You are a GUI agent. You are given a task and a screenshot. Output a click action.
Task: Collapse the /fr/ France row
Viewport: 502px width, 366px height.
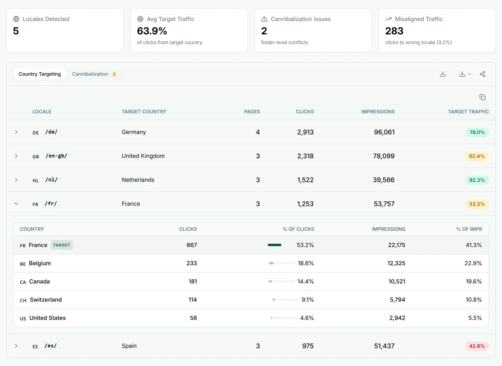point(16,204)
